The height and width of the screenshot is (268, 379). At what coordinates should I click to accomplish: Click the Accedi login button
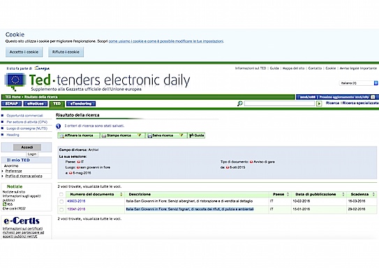(27, 147)
